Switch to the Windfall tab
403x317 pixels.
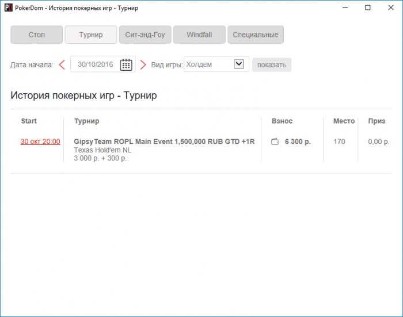click(x=199, y=35)
